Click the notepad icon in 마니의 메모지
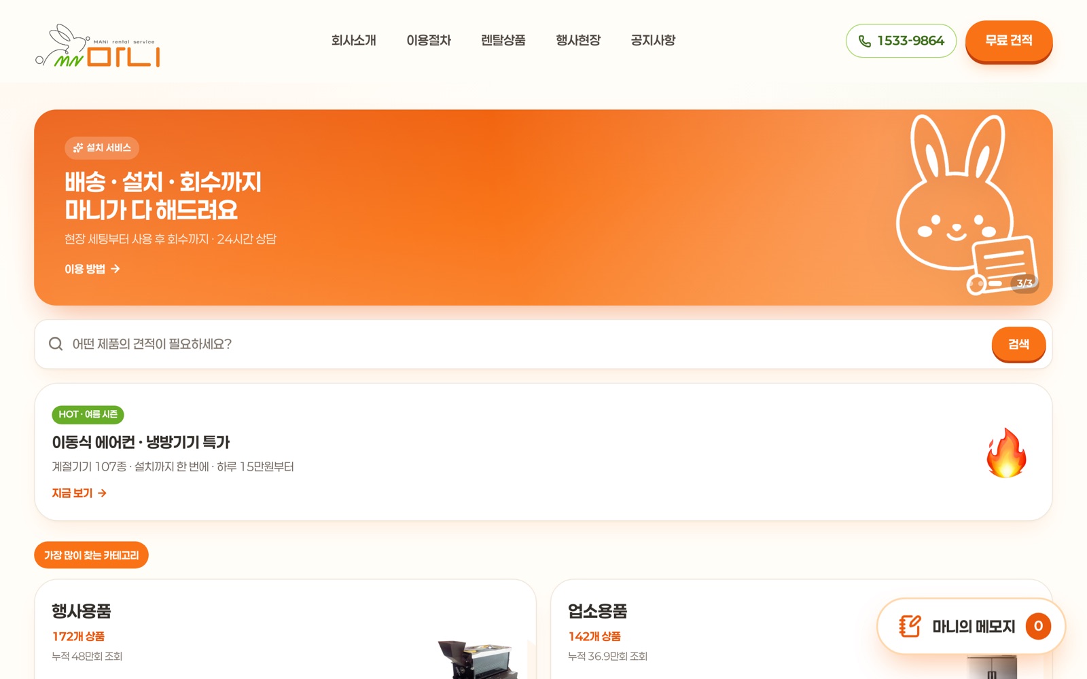The width and height of the screenshot is (1087, 679). 910,626
